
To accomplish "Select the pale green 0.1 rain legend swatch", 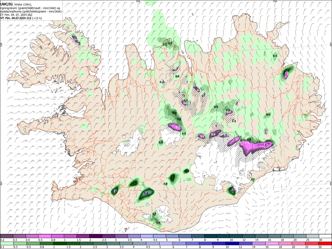I will (x=6, y=243).
